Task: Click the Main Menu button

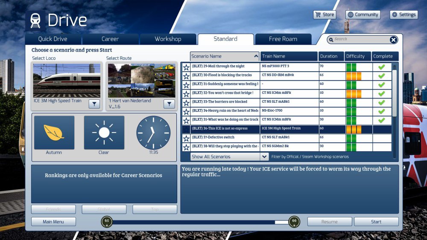Action: pos(53,222)
